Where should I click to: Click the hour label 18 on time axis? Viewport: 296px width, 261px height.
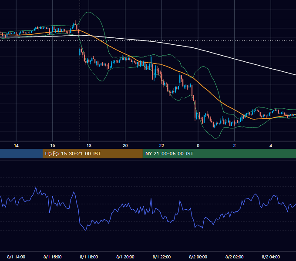click(x=89, y=146)
